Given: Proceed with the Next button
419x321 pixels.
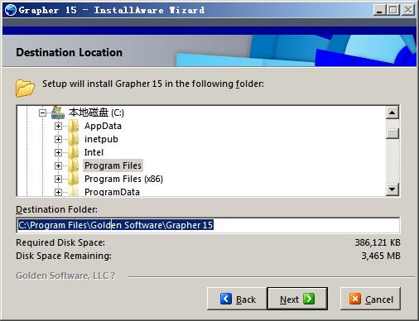Looking at the screenshot, I should point(297,299).
